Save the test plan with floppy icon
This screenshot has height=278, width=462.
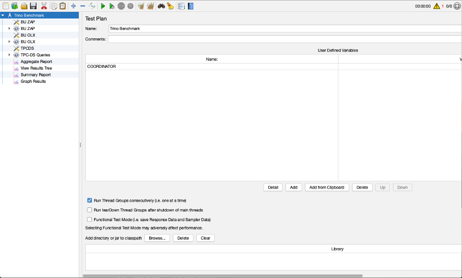point(33,6)
